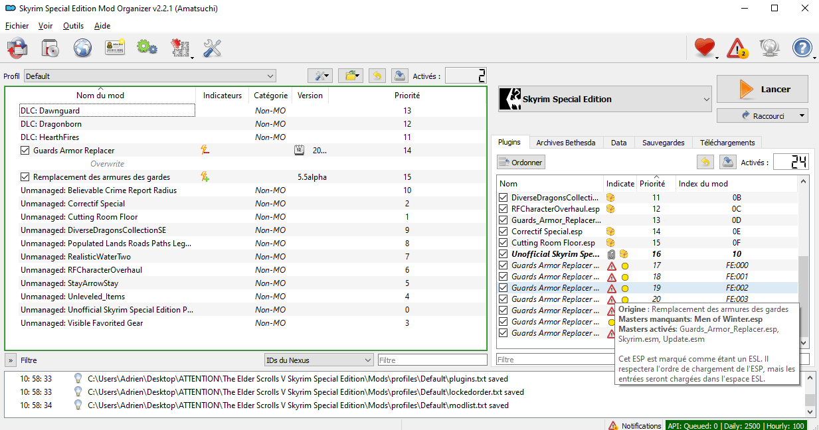The image size is (819, 430).
Task: Toggle Cutting Room Floor.esp plugin checkbox
Action: (x=503, y=243)
